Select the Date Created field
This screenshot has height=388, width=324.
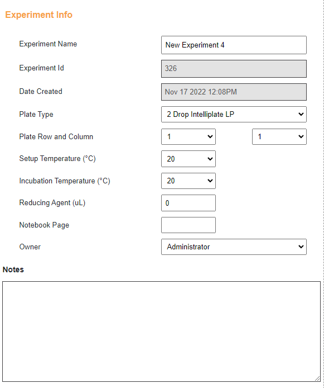coord(234,92)
